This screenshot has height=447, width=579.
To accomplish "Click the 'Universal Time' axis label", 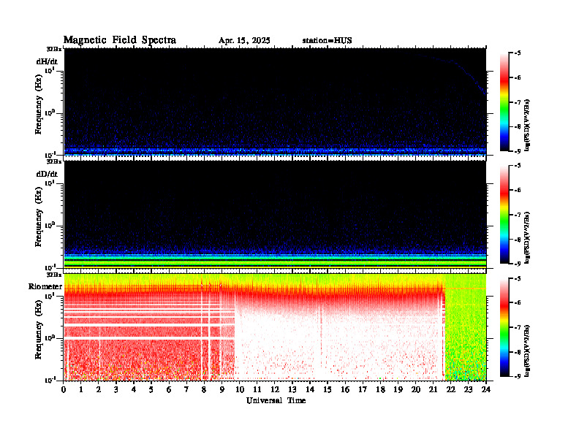I will click(276, 400).
